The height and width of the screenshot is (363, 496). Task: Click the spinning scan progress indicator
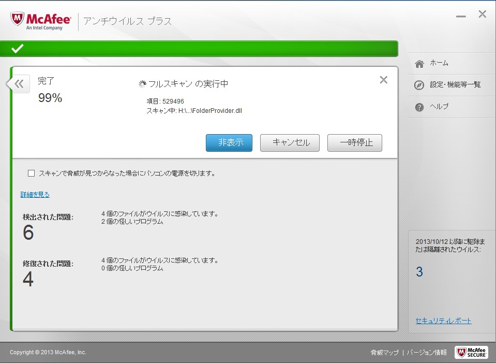point(142,83)
